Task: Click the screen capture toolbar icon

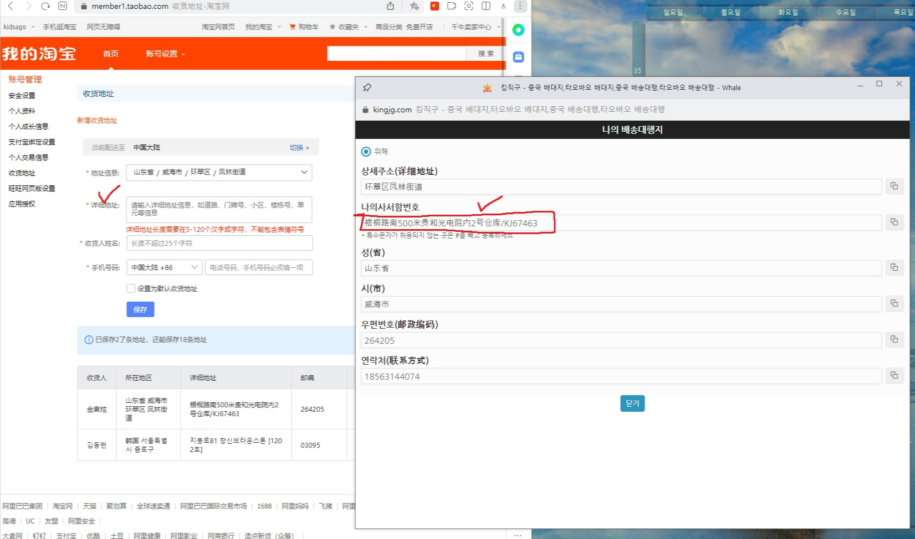Action: tap(469, 6)
